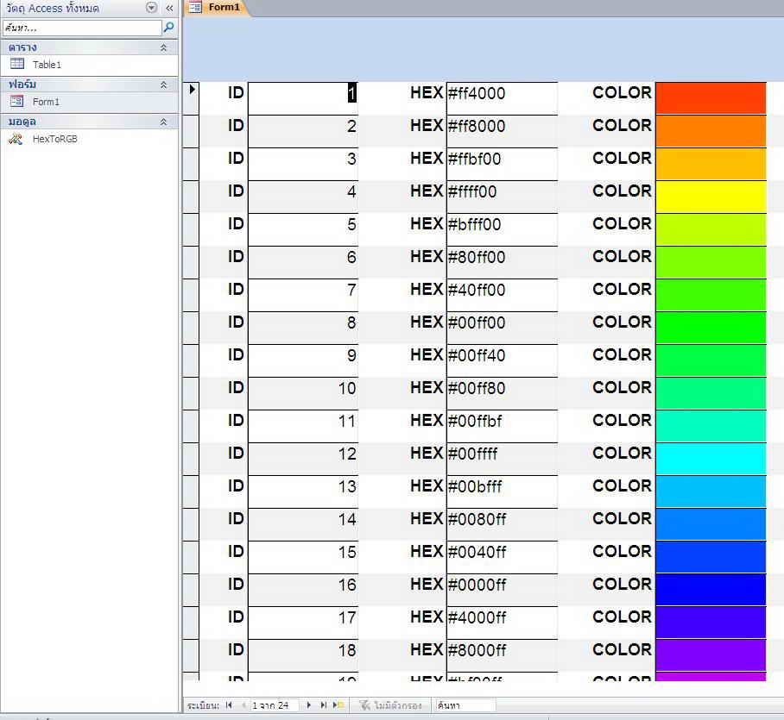This screenshot has width=784, height=720.
Task: Click the HEX field with #0080ff
Action: click(x=502, y=524)
